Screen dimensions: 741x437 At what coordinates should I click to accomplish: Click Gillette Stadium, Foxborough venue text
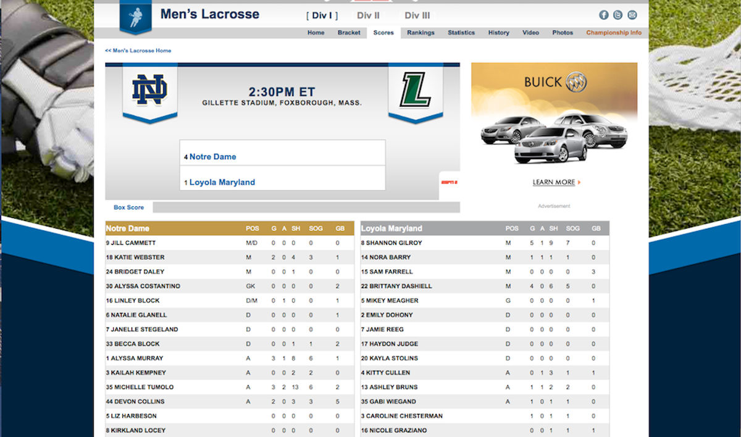coord(282,103)
